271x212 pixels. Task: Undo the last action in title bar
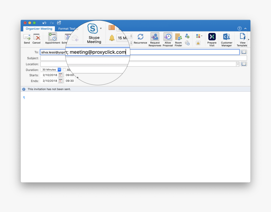pos(44,23)
